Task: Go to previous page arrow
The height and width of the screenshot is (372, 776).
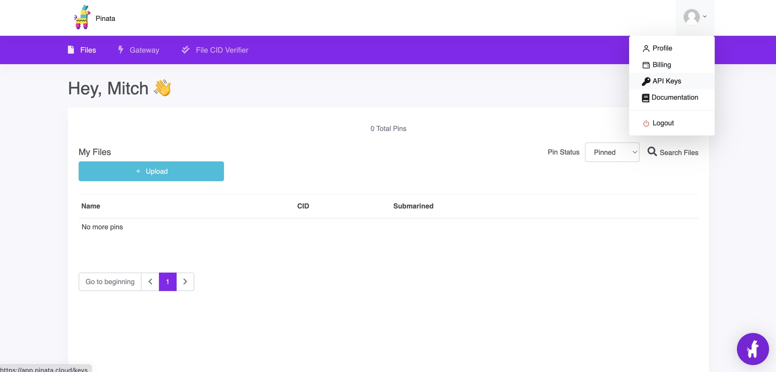Action: click(x=150, y=281)
